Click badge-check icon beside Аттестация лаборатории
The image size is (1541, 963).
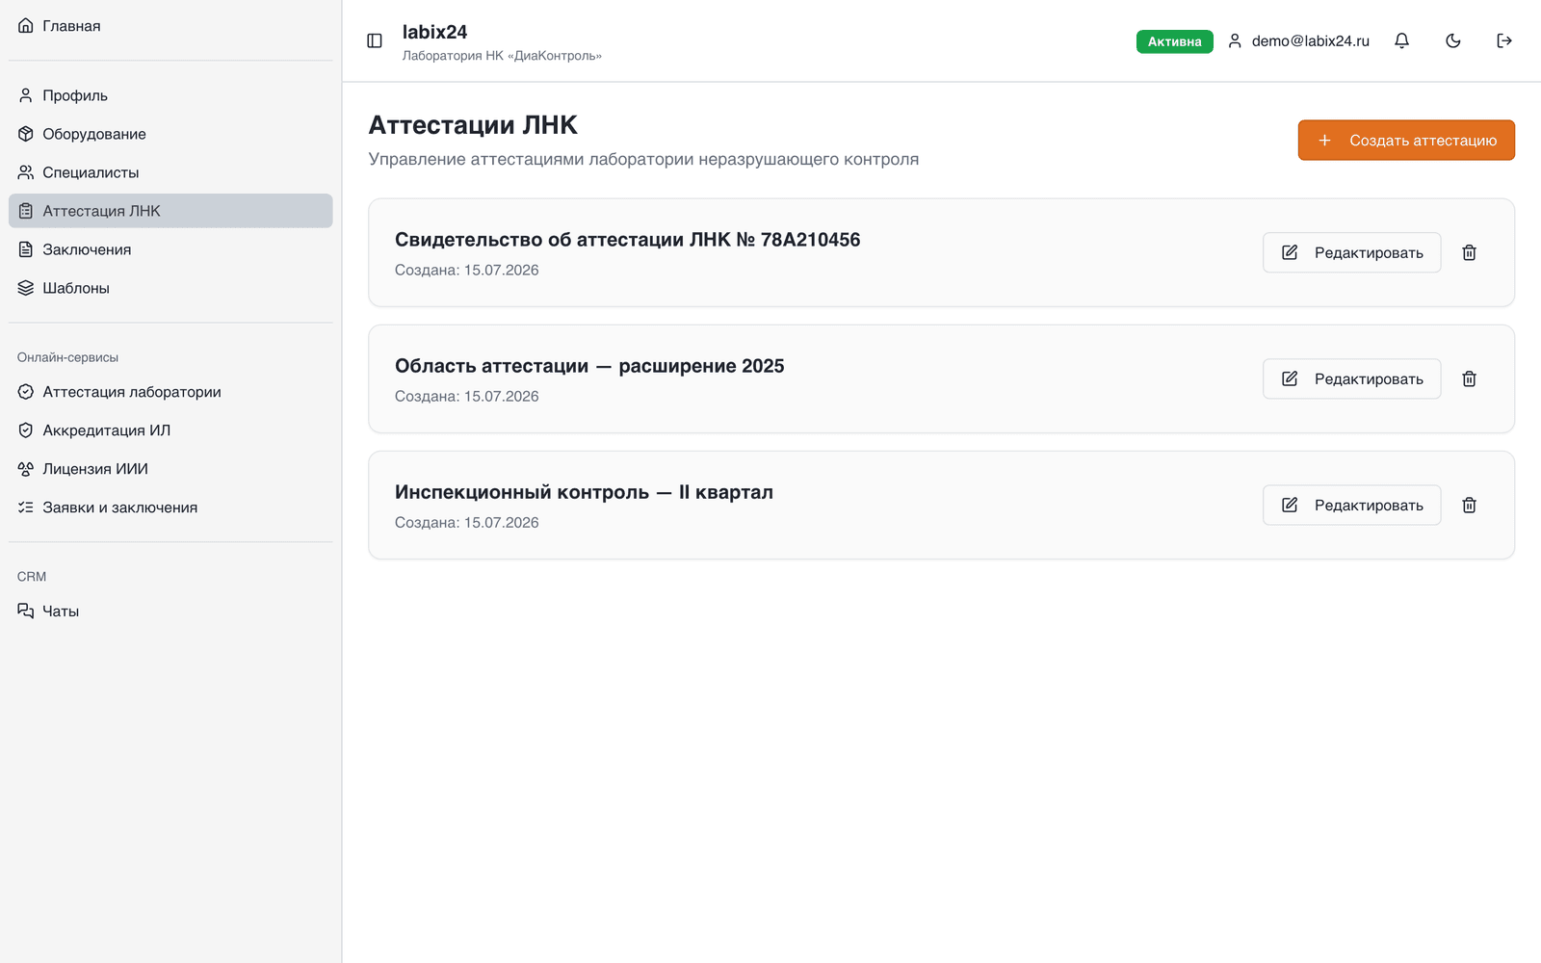click(26, 392)
